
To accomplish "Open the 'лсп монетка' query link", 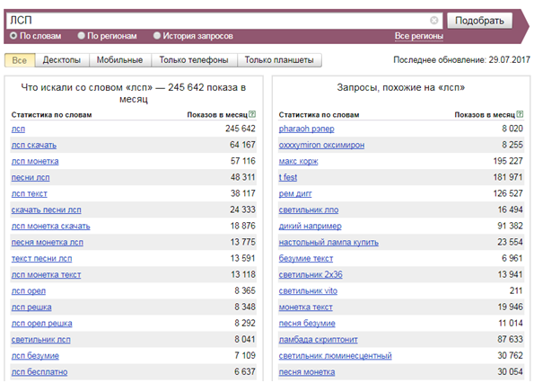I will 35,161.
